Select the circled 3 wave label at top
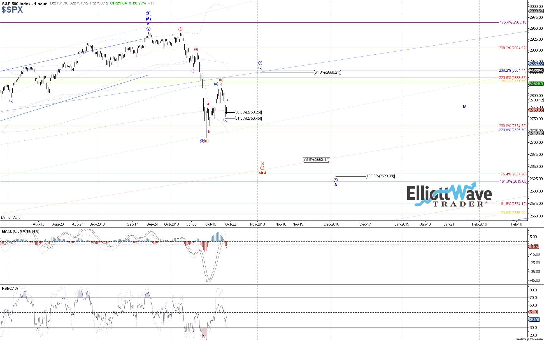Screen dimensions: 544x341 point(148,13)
